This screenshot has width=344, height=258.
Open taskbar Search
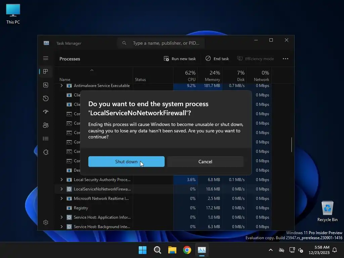coord(158,250)
